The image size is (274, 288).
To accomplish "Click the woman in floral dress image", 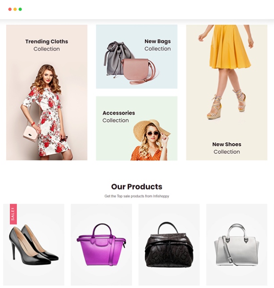I will [46, 112].
